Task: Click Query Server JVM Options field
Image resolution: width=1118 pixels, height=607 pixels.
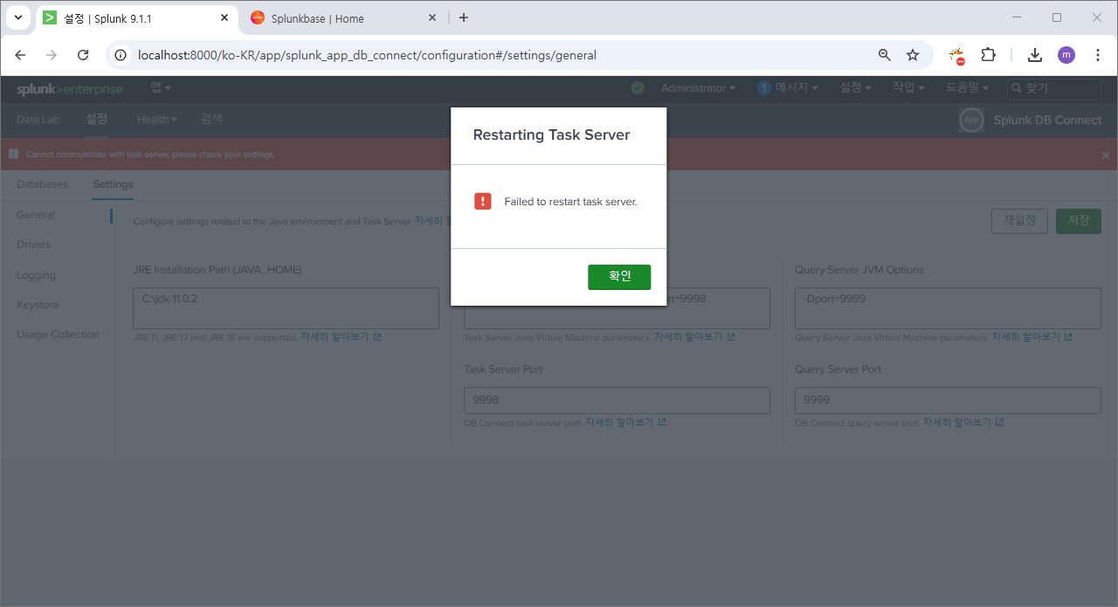Action: 948,308
